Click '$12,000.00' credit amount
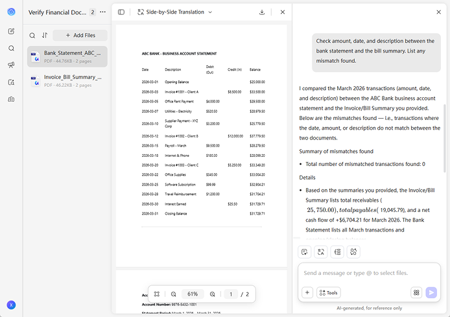The image size is (450, 317). 235,136
